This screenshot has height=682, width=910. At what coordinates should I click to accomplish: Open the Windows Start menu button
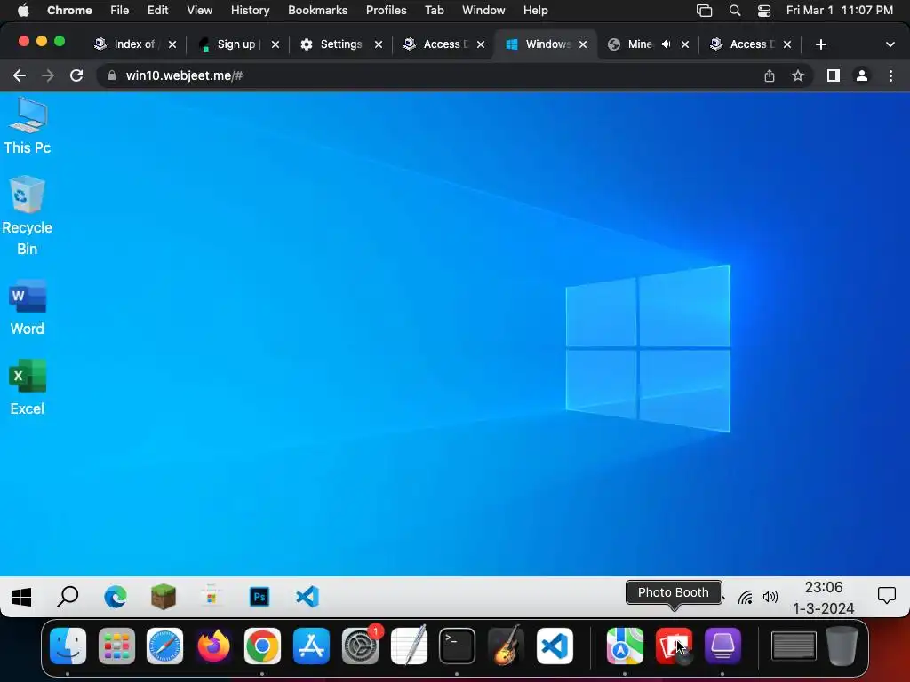click(22, 597)
